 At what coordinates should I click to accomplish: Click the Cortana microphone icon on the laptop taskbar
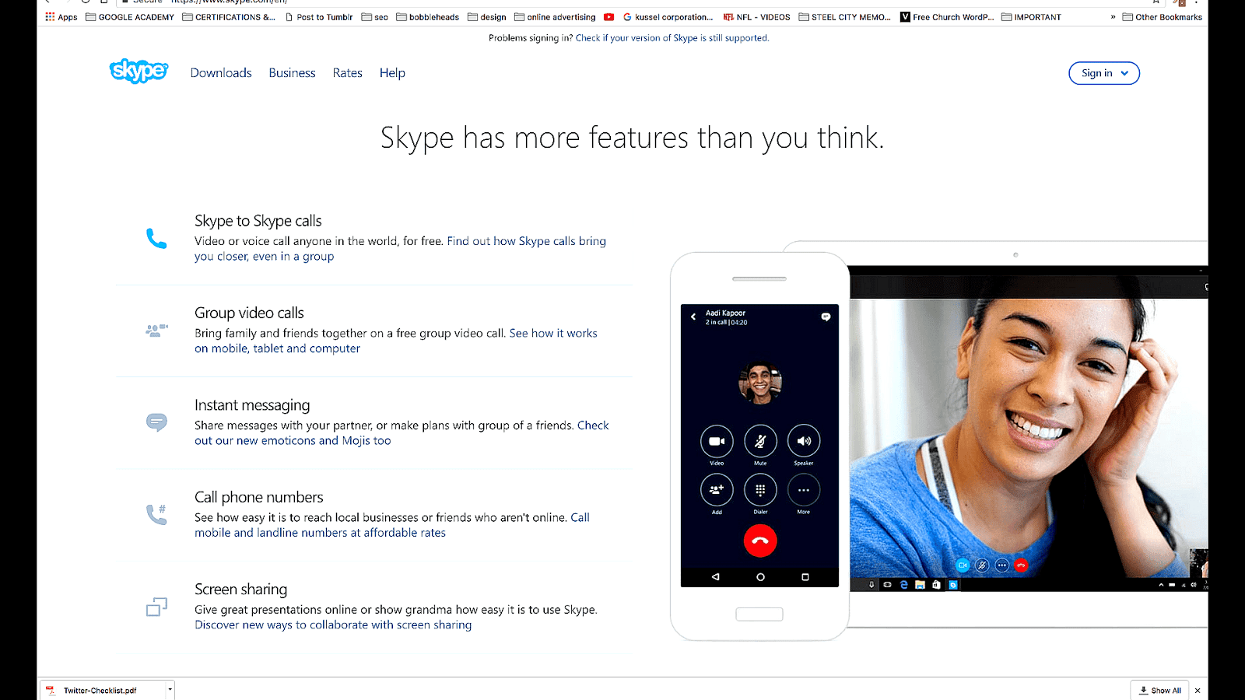(x=871, y=585)
